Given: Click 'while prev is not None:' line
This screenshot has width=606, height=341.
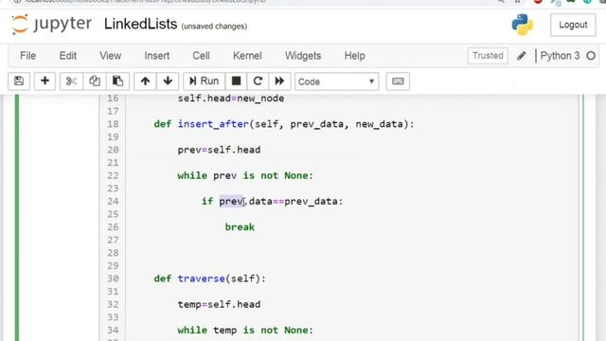Looking at the screenshot, I should coord(245,175).
